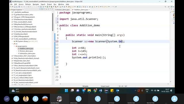Open the Navigate menu
184x104 pixels.
[x=36, y=4]
